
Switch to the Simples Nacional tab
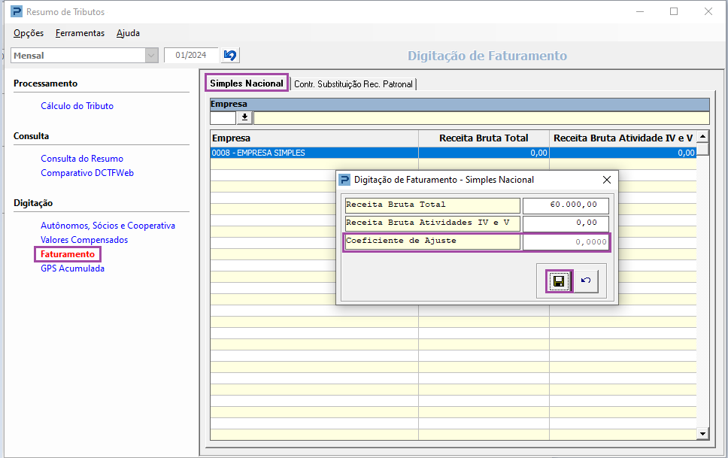(247, 83)
